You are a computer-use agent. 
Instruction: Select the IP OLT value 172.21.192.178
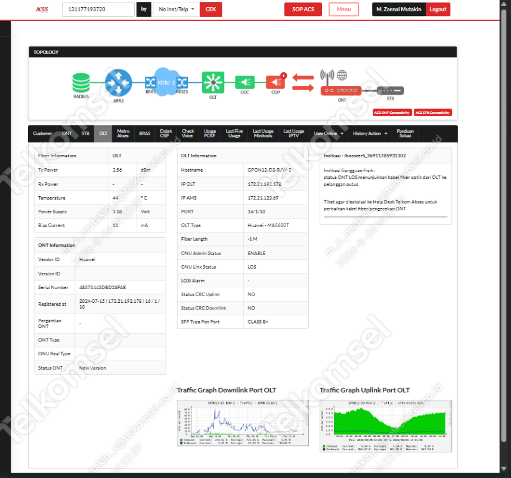[x=264, y=184]
